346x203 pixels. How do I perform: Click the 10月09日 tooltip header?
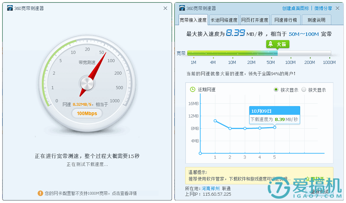275,111
